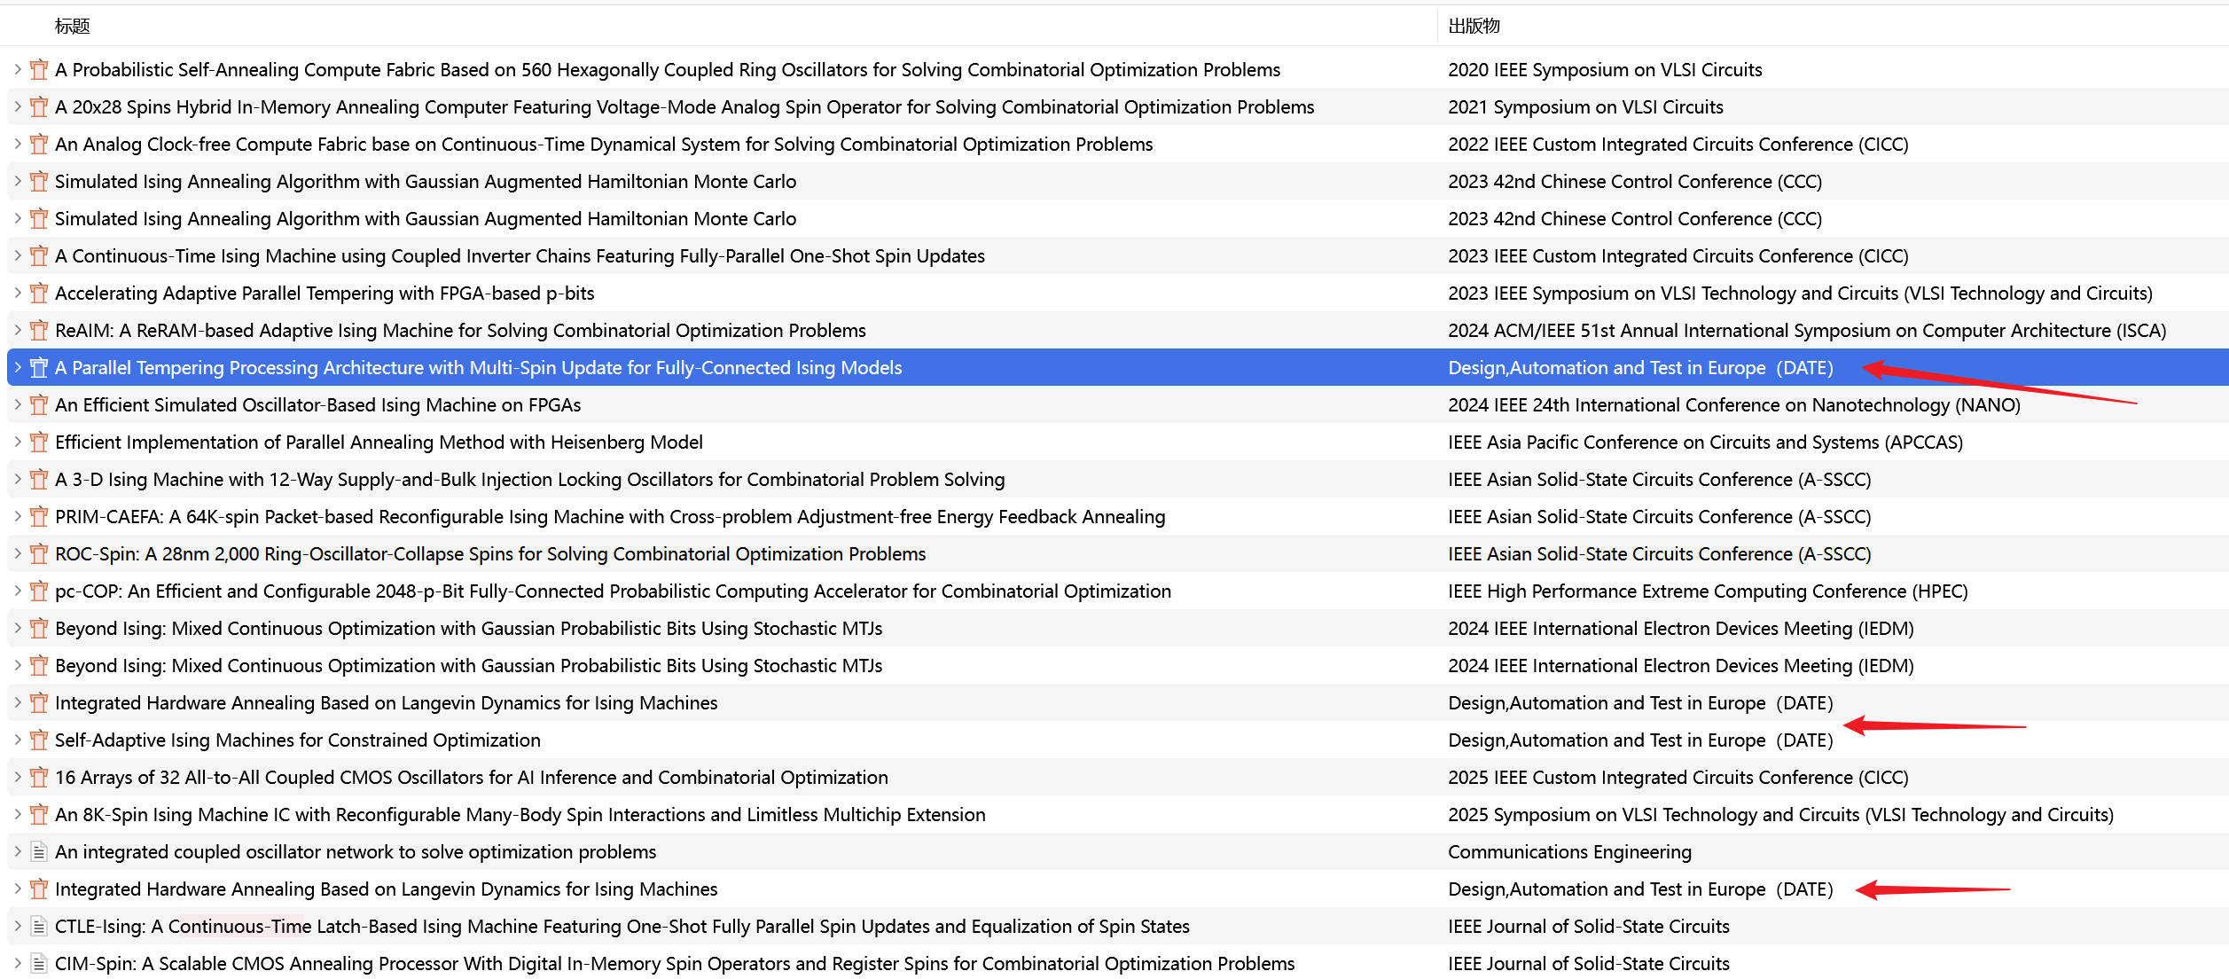
Task: Sort by the 出版物 column header
Action: (1474, 26)
